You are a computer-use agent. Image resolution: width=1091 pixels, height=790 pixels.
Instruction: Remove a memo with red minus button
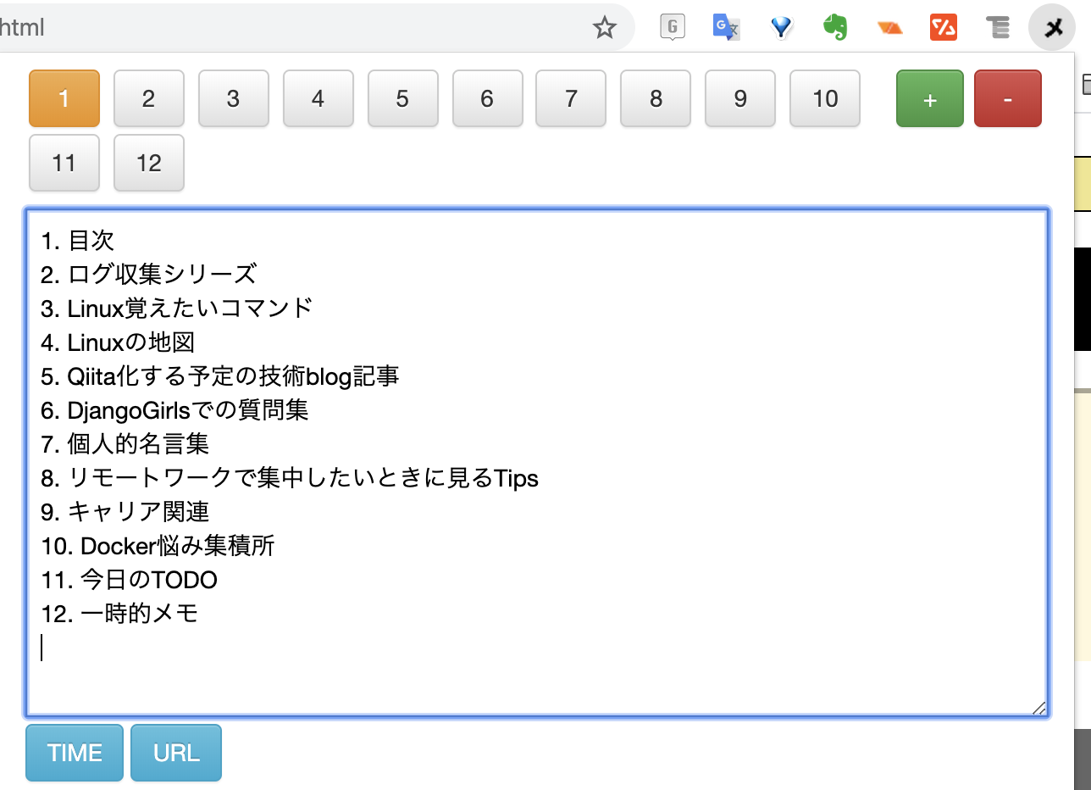coord(1008,98)
